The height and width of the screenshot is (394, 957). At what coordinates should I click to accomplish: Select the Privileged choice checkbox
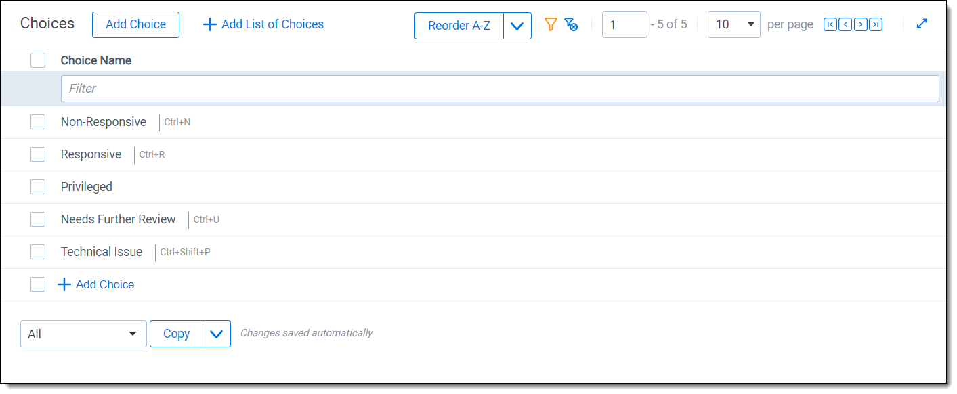pyautogui.click(x=38, y=187)
